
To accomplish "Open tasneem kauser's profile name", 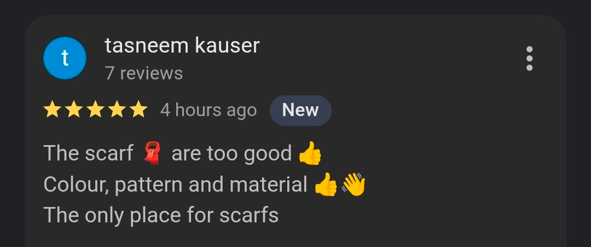I will point(182,45).
